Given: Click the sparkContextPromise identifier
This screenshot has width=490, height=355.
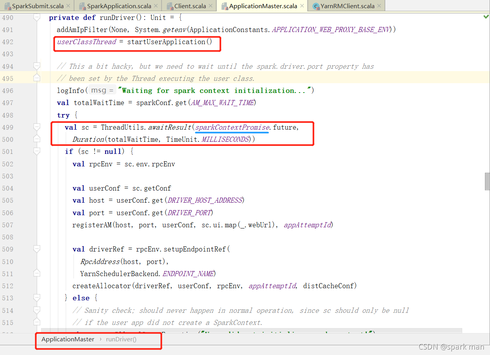Looking at the screenshot, I should coord(232,127).
